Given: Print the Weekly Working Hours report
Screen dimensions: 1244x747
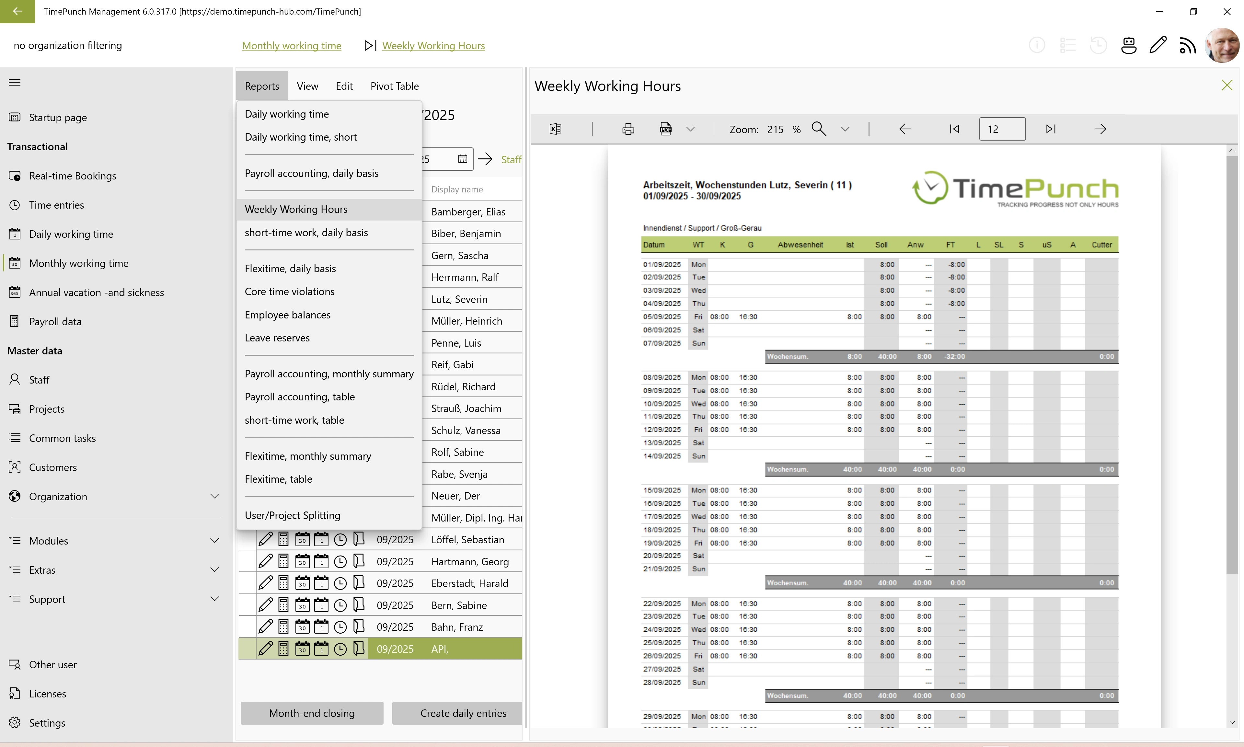Looking at the screenshot, I should pos(628,129).
